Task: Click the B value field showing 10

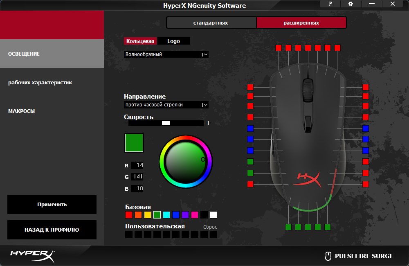Action: [137, 189]
